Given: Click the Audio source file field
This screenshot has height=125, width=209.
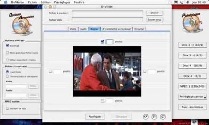Looking at the screenshot, I should [16, 95].
